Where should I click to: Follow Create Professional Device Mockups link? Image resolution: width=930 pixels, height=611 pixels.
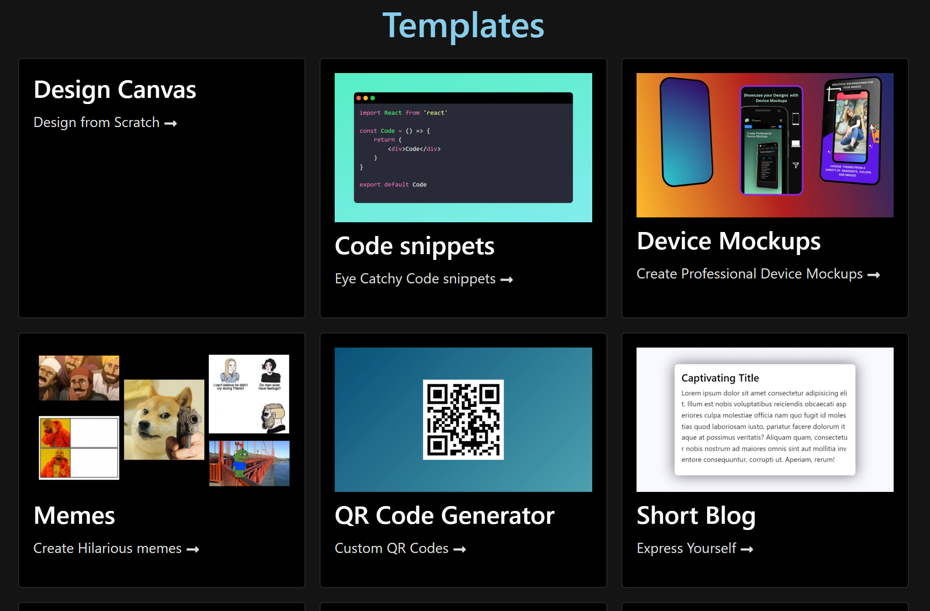758,274
